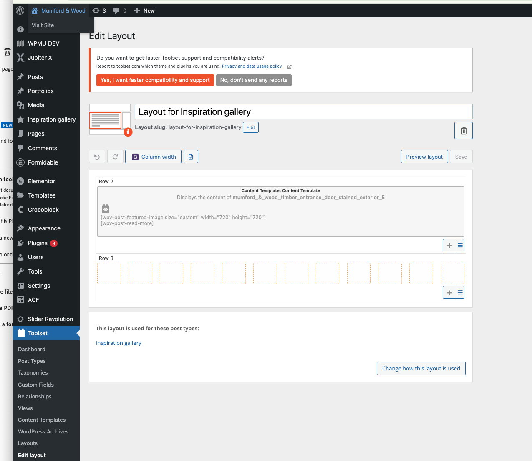Click the redo arrow button
Screen dimensions: 532x461
pos(115,157)
